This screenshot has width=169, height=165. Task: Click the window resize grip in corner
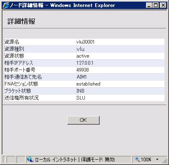pos(165,161)
